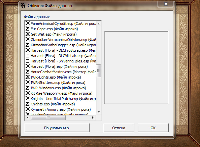Uncheck the Fur Cape.esp checkbox
200x147 pixels.
[28, 29]
